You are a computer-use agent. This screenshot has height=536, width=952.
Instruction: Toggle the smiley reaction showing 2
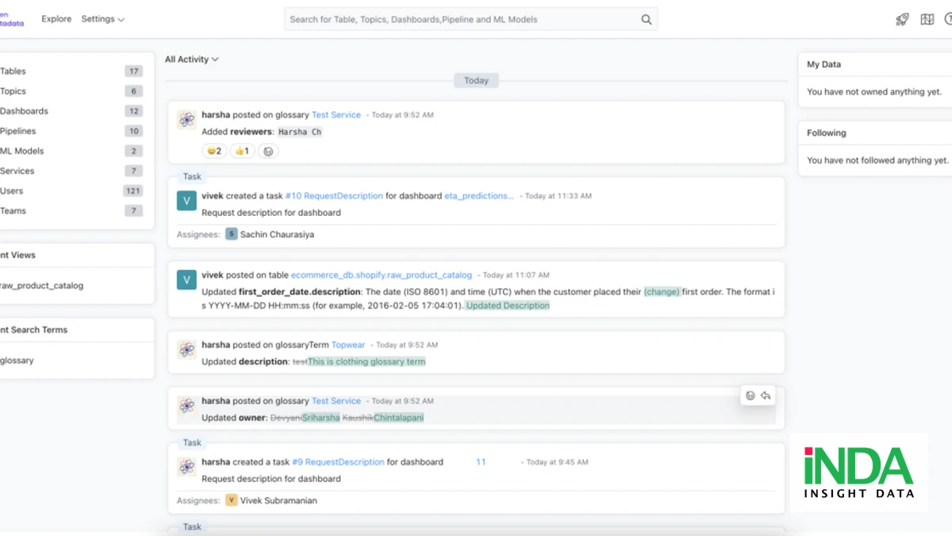coord(214,151)
